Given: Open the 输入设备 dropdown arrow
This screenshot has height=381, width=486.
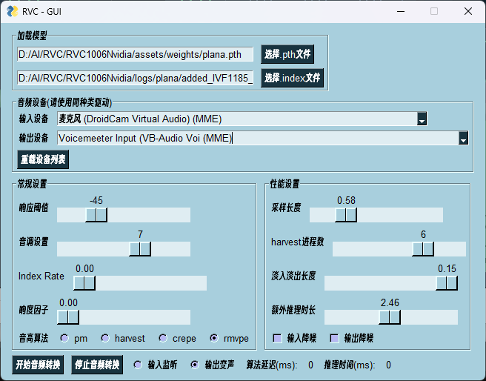Looking at the screenshot, I should [x=422, y=119].
